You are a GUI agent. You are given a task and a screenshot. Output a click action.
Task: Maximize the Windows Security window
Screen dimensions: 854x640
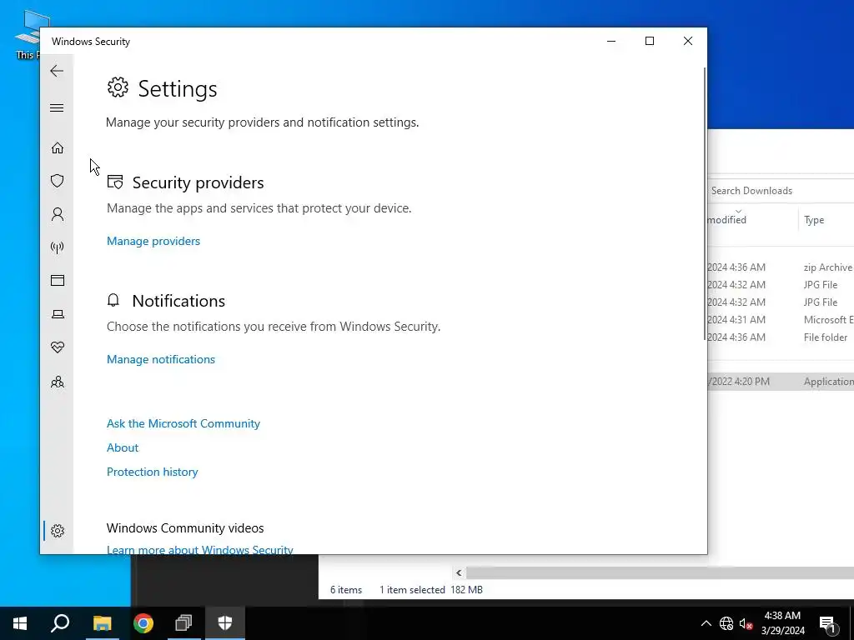click(649, 41)
